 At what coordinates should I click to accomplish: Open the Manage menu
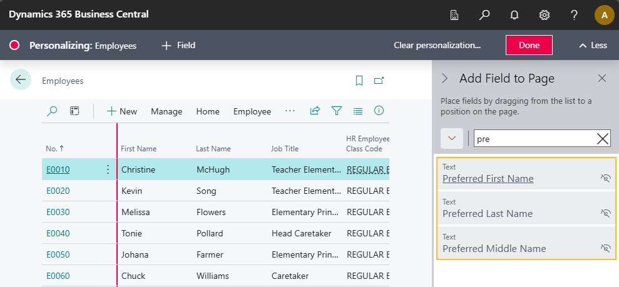[x=166, y=111]
